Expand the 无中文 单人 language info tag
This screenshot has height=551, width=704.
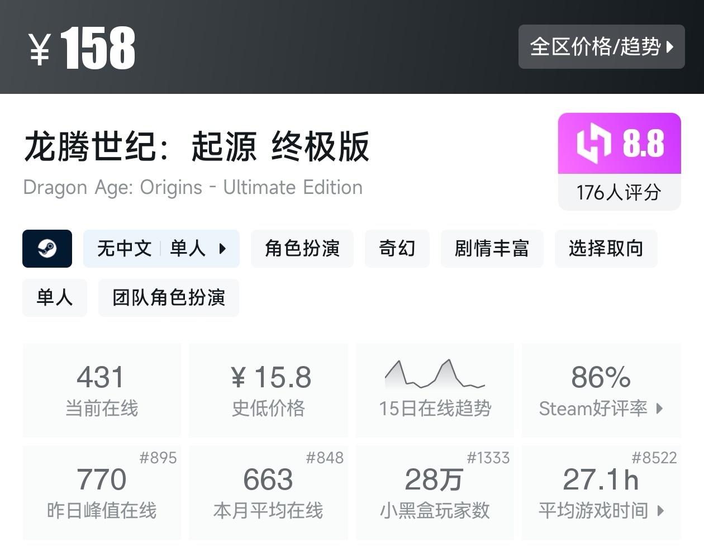[x=161, y=248]
